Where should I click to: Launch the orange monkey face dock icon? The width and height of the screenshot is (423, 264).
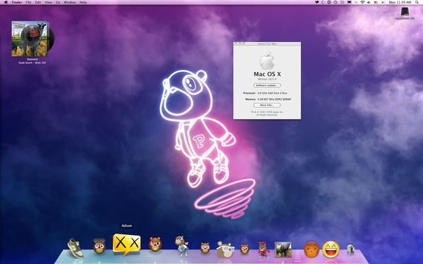(x=311, y=249)
